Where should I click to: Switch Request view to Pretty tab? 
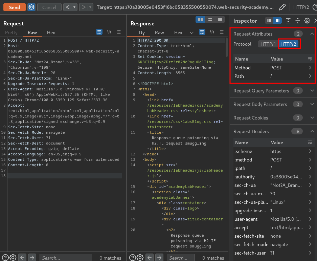11,32
